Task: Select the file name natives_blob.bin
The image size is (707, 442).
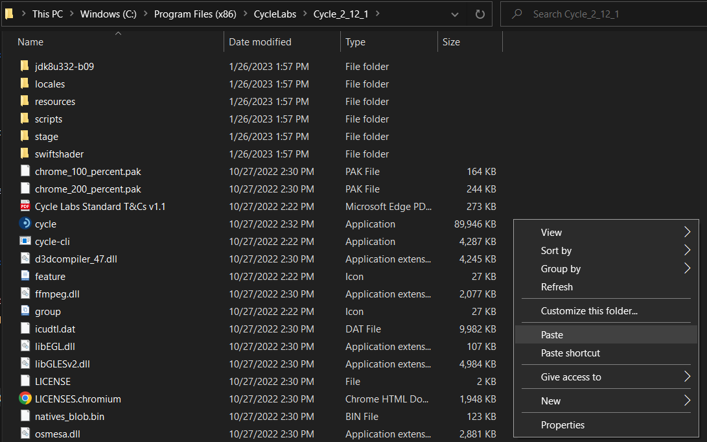Action: point(69,417)
